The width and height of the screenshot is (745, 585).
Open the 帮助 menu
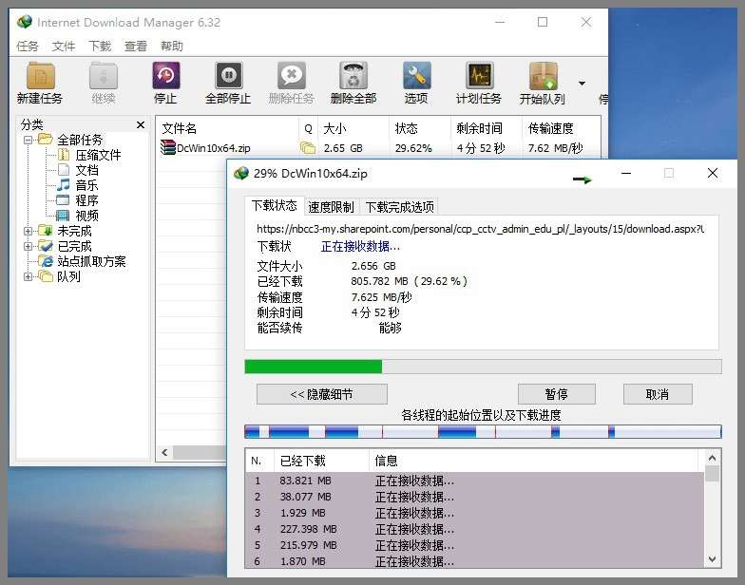172,46
